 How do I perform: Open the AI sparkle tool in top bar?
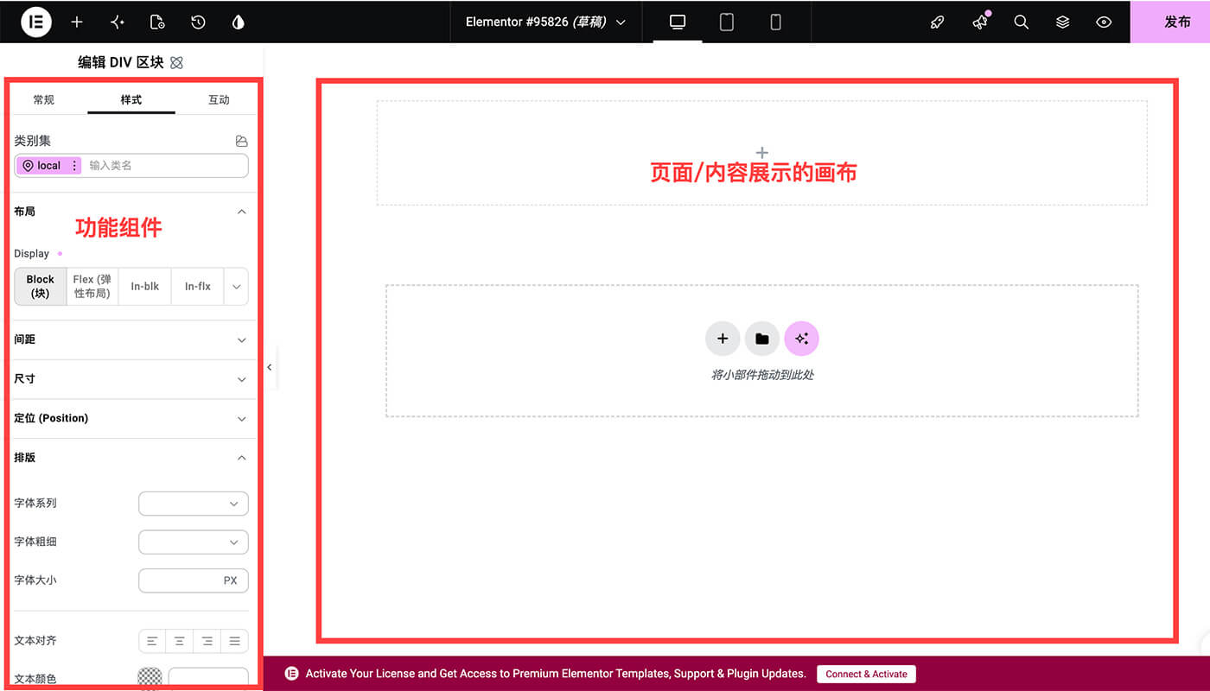tap(118, 22)
